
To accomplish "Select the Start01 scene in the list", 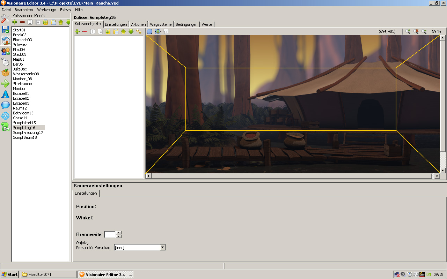I will pyautogui.click(x=19, y=30).
